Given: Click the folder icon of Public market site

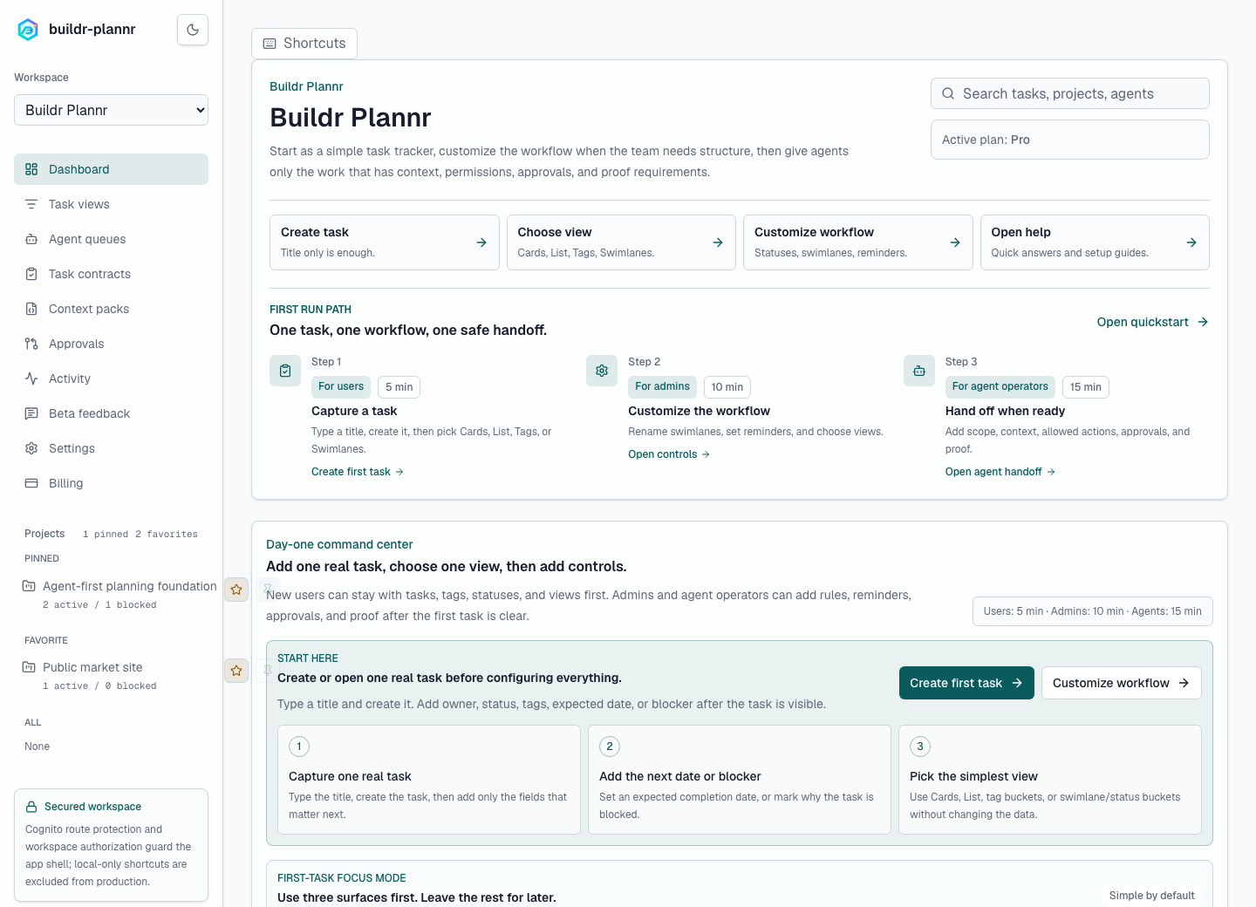Looking at the screenshot, I should (29, 667).
